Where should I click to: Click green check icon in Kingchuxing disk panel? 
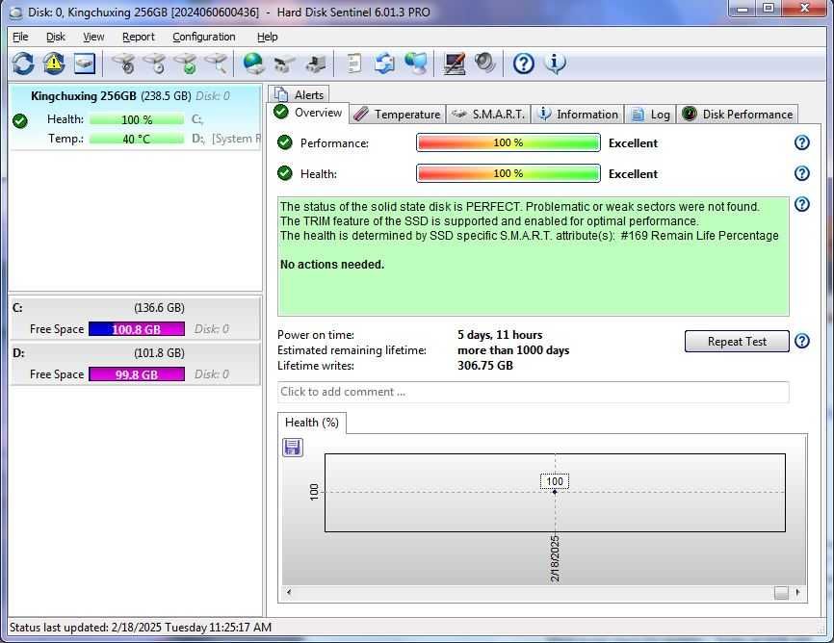tap(20, 121)
